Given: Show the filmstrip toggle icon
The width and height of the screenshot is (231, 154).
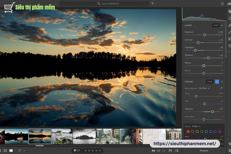Looking at the screenshot, I should click(170, 151).
